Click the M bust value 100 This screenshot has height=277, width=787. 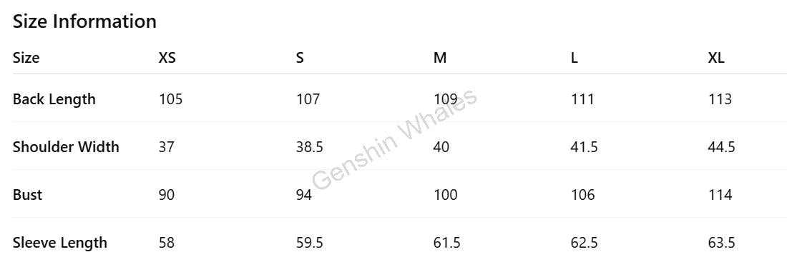pyautogui.click(x=445, y=195)
